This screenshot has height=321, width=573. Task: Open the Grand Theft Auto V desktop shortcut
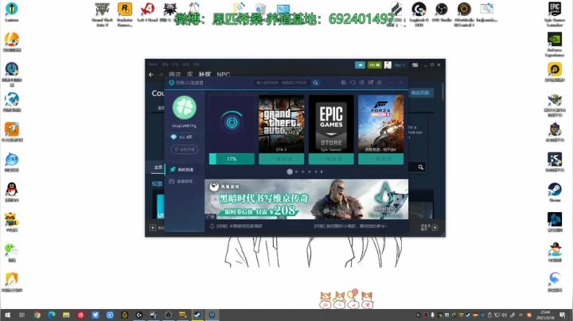coord(103,14)
